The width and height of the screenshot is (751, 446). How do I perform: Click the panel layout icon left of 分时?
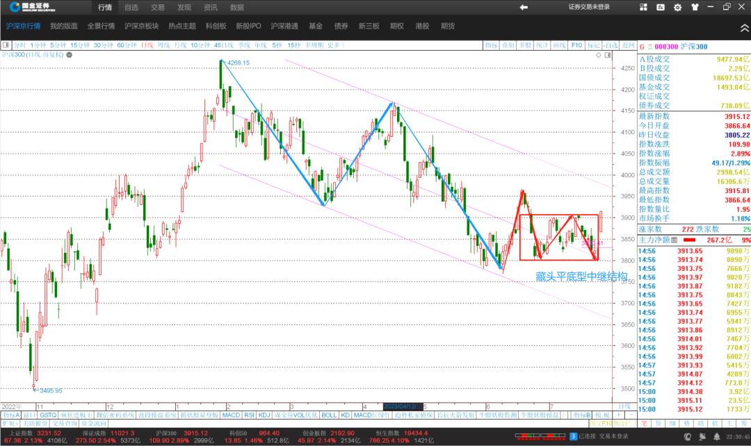click(6, 45)
